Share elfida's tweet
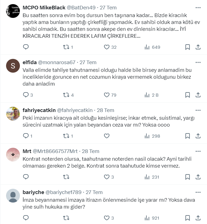The height and width of the screenshot is (224, 207). (x=198, y=95)
